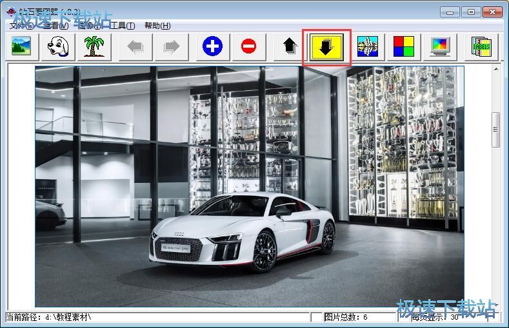Click the grayed left arrow button

(135, 46)
